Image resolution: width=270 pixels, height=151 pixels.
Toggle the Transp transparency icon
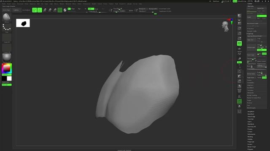tap(239, 96)
